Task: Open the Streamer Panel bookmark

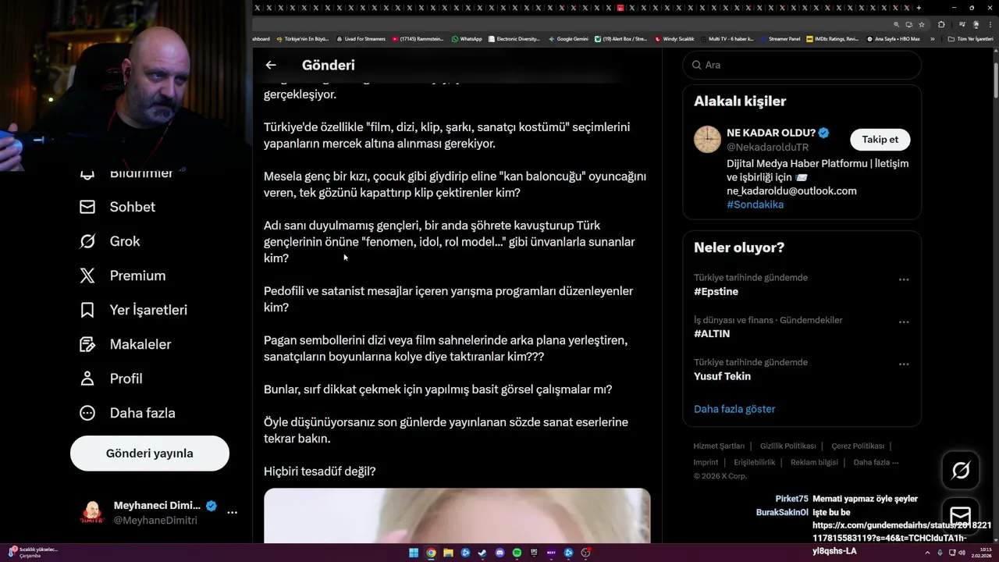Action: coord(780,38)
